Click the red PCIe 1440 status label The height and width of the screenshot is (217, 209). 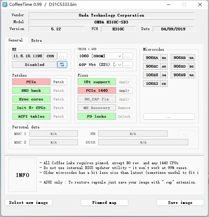97,90
